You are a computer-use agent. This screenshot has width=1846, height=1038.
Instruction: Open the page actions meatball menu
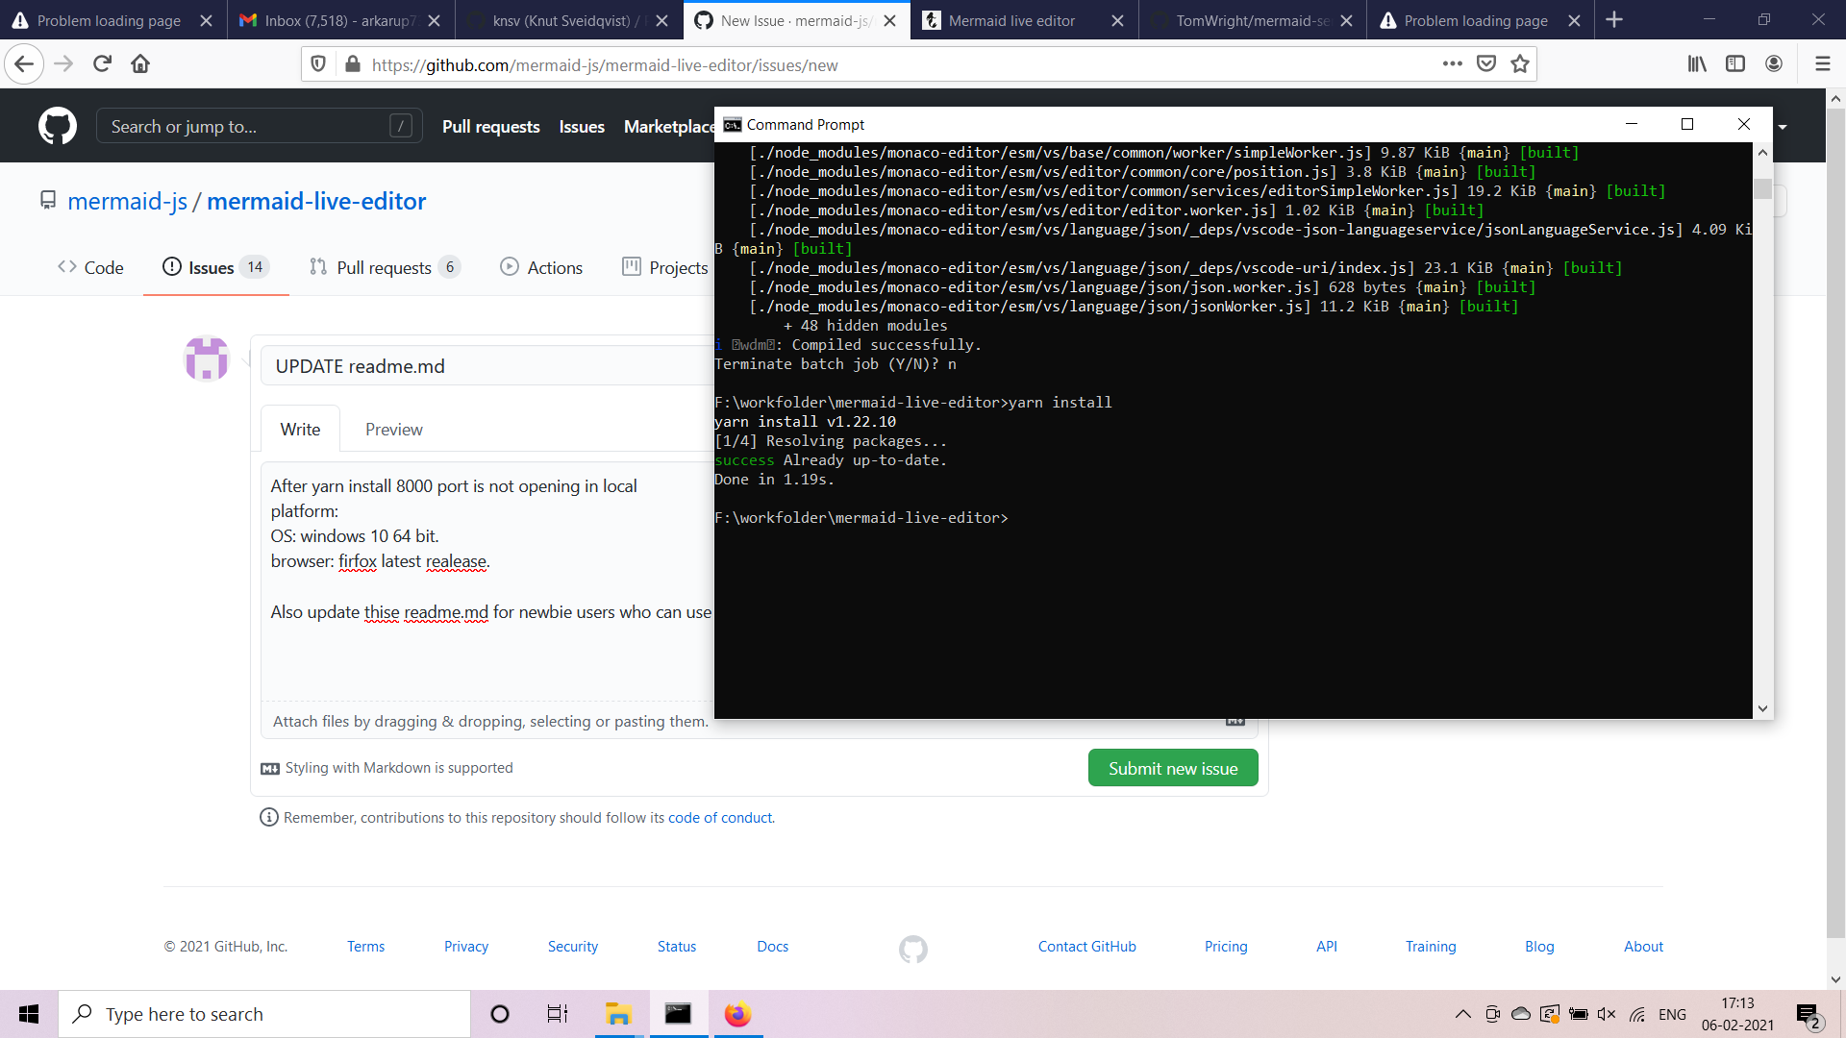coord(1455,64)
